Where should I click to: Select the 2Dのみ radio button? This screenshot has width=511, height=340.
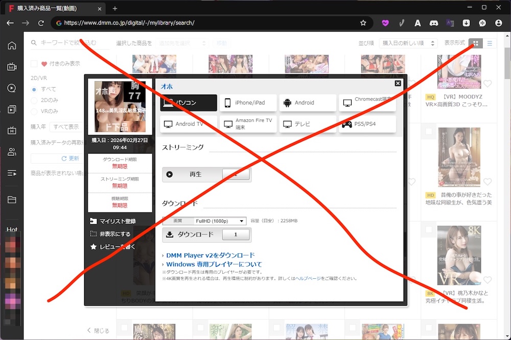34,100
